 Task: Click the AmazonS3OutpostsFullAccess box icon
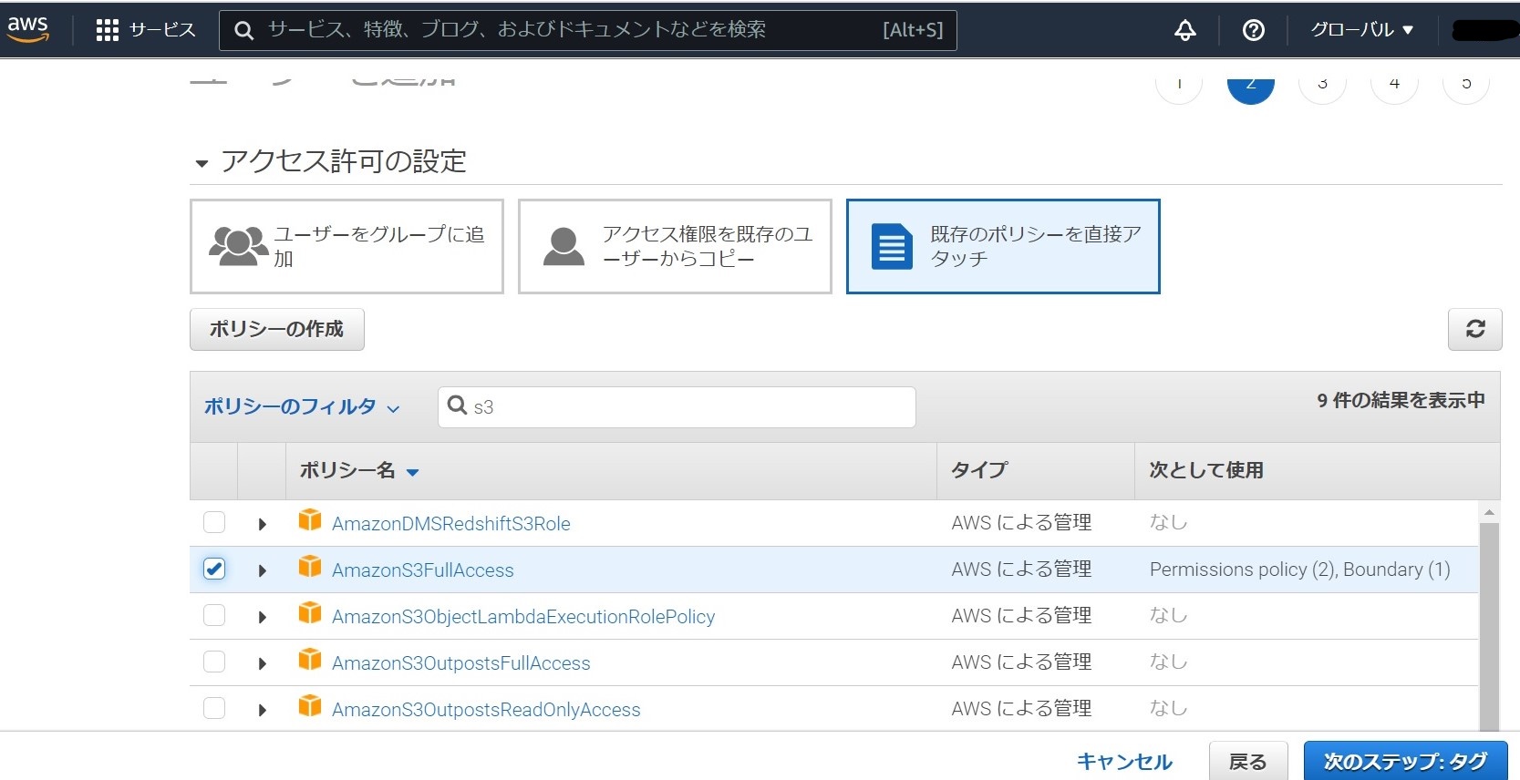pyautogui.click(x=310, y=660)
